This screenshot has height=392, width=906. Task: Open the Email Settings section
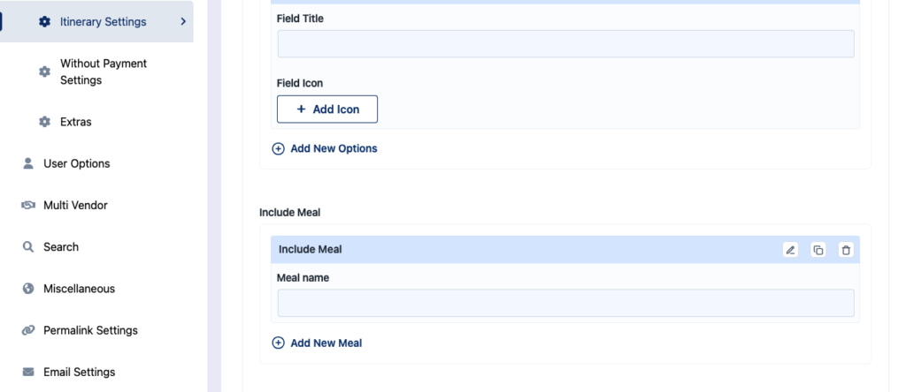click(x=79, y=372)
